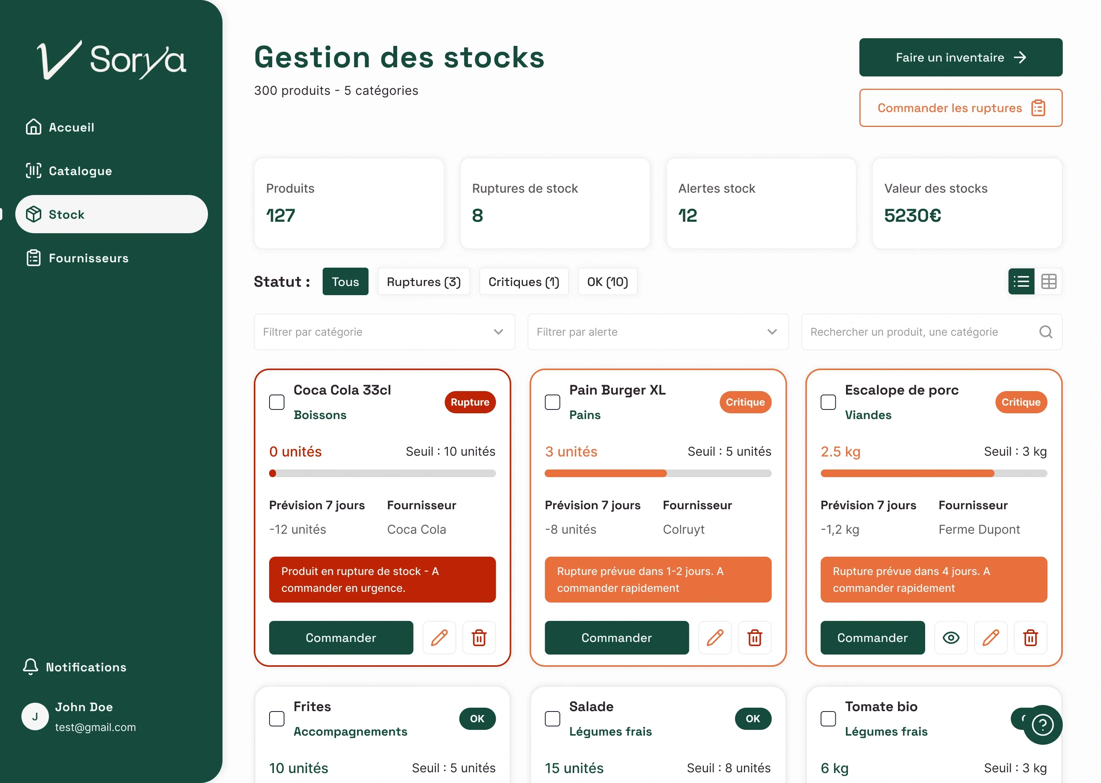Click the pencil edit icon on Coca Cola card
Viewport: 1101px width, 783px height.
tap(439, 637)
